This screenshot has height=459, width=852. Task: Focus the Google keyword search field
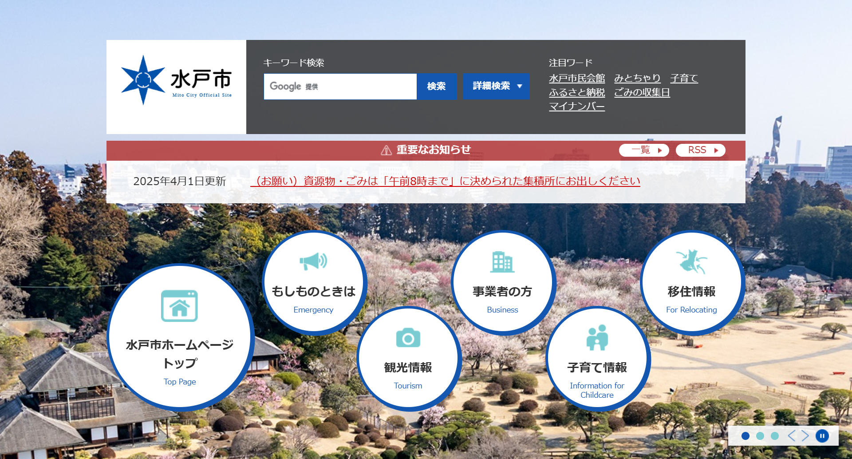(340, 86)
